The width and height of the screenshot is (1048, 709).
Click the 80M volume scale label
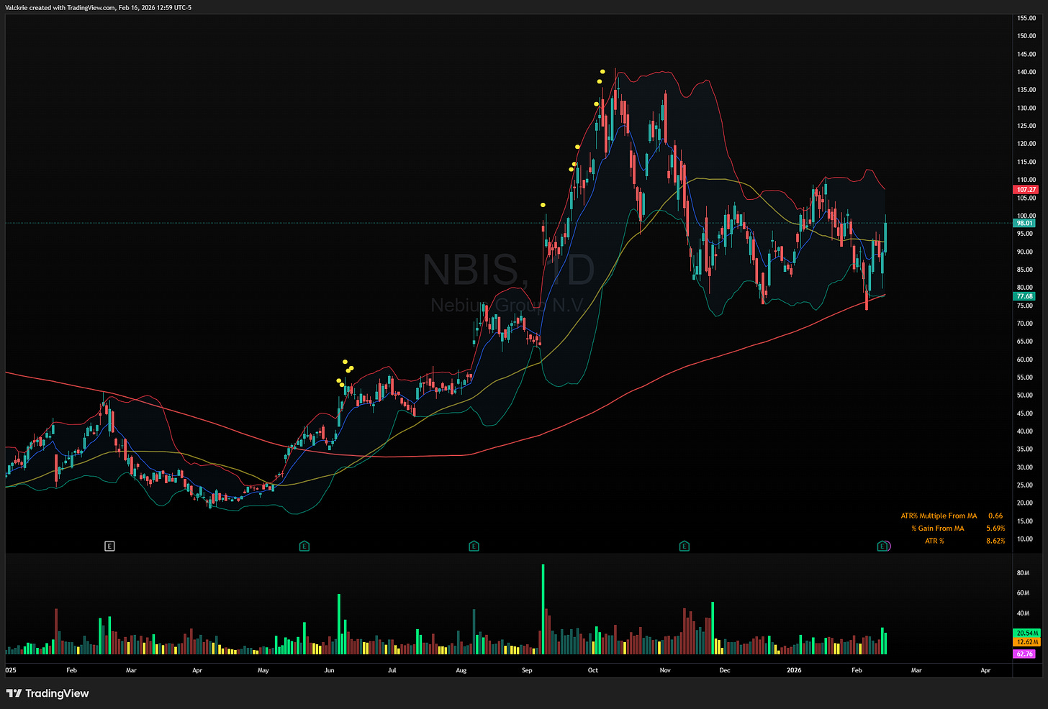[x=1023, y=573]
